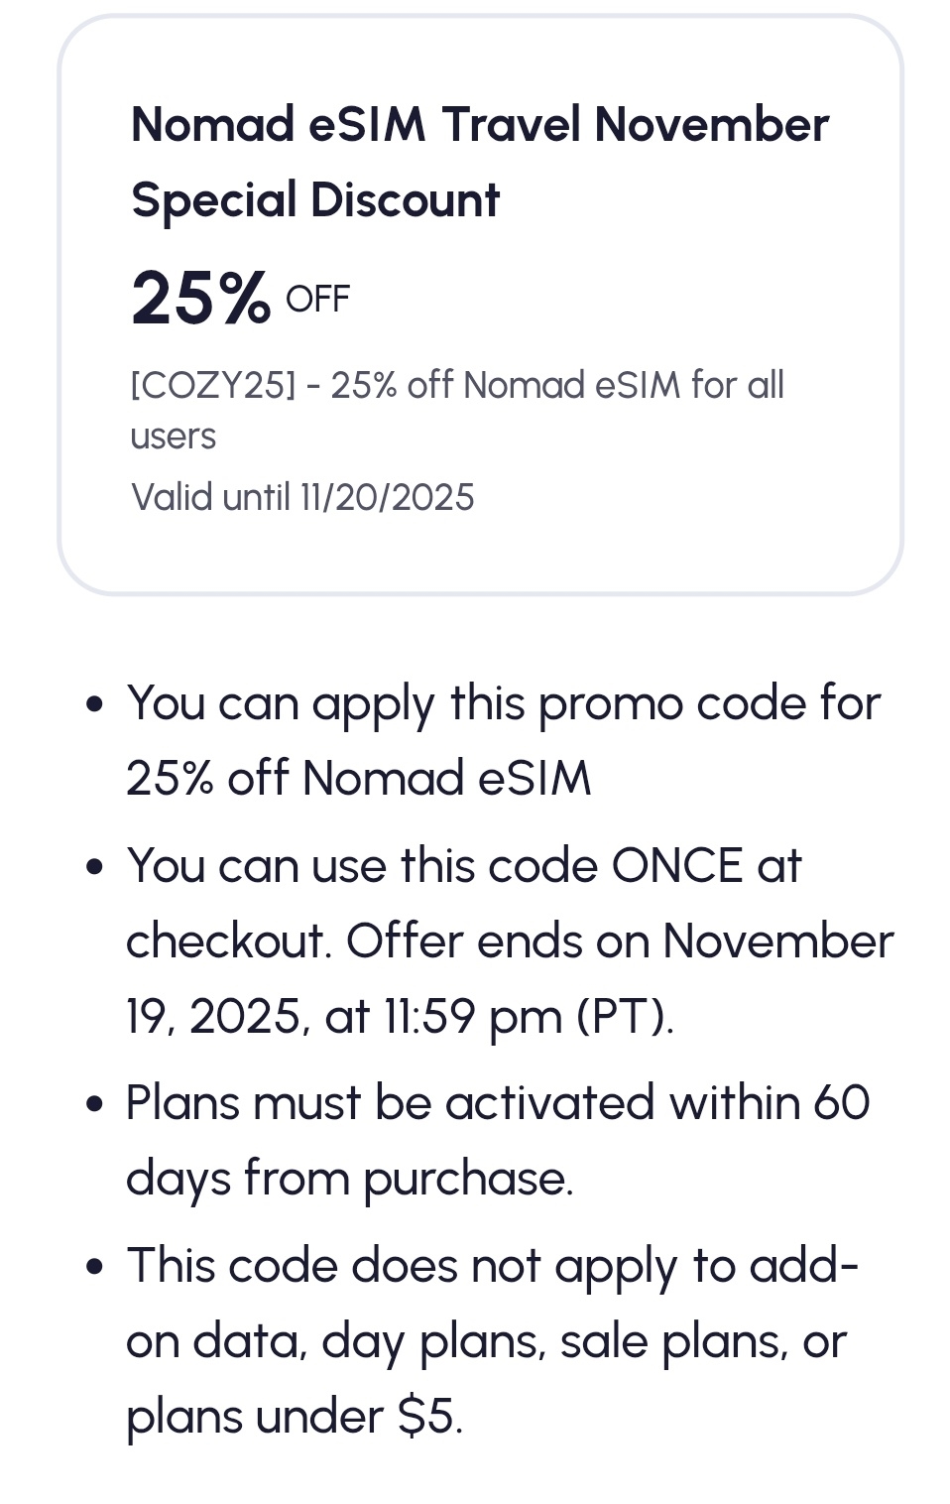Click the capitalized word ONCE

[676, 866]
